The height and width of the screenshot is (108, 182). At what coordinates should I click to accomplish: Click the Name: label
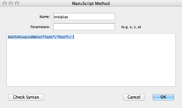[45, 17]
